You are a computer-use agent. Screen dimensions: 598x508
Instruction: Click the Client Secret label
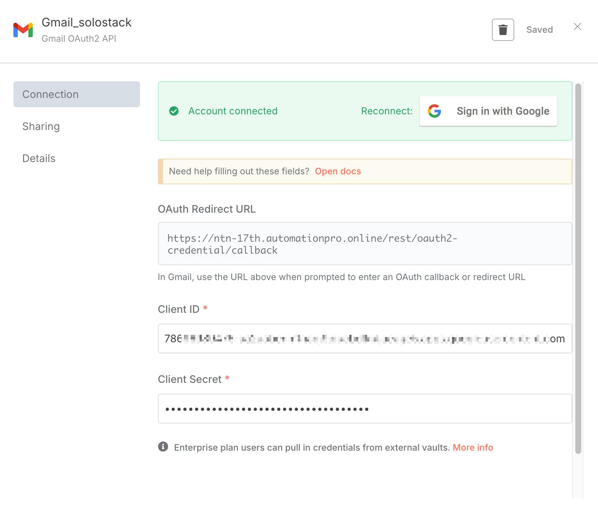click(190, 379)
